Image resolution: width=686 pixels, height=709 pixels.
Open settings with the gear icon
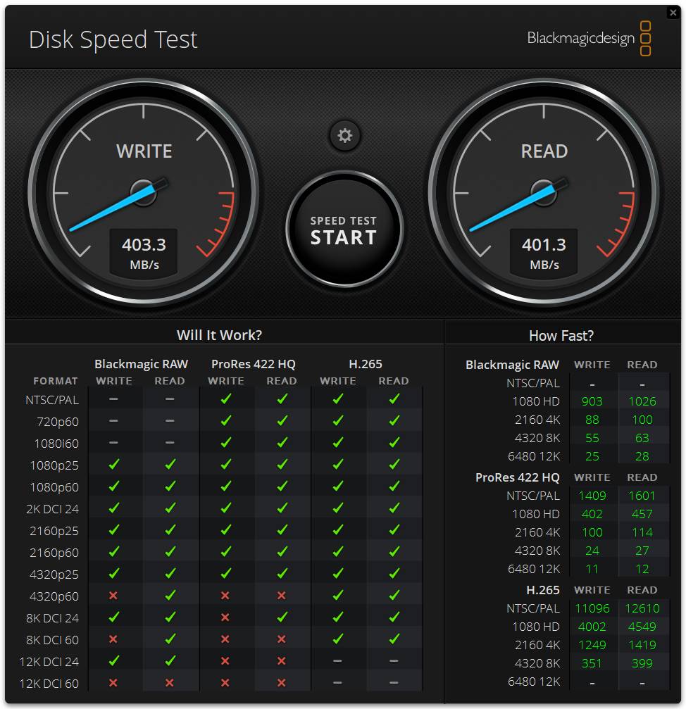point(344,135)
